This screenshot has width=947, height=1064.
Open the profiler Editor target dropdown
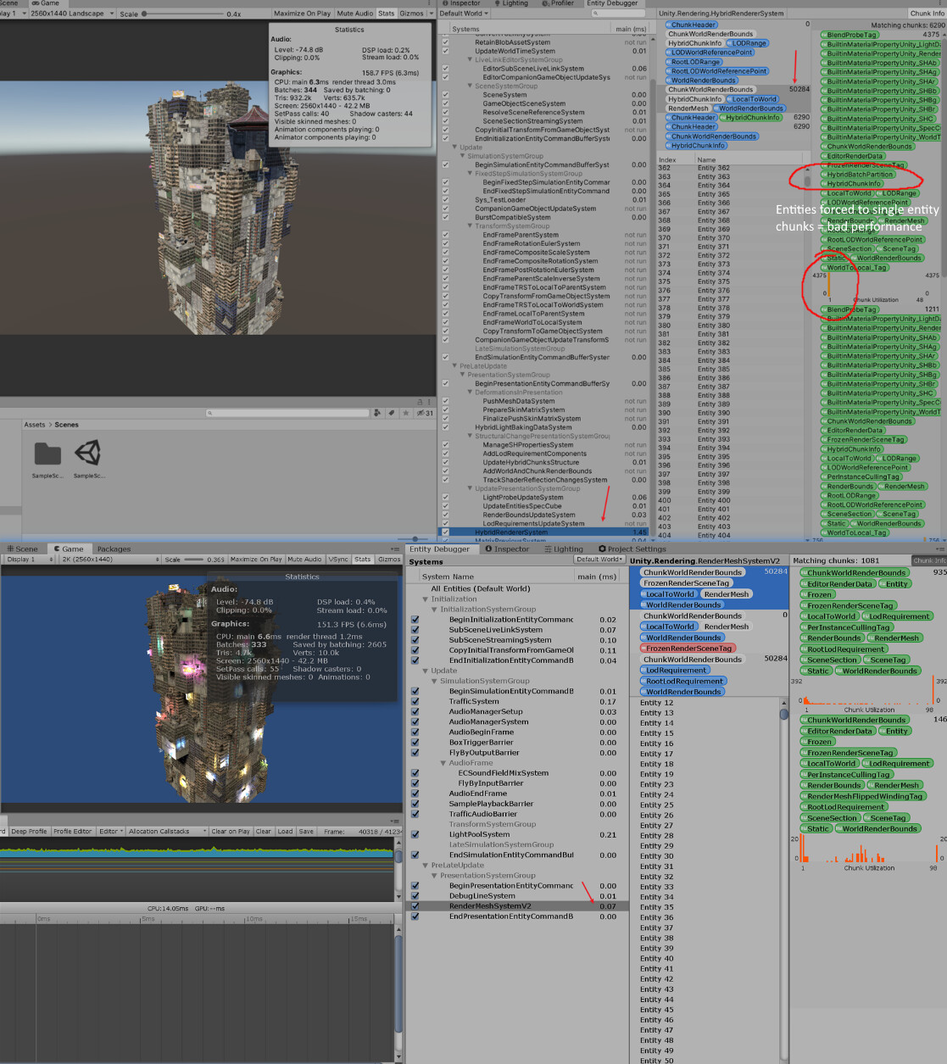point(111,832)
